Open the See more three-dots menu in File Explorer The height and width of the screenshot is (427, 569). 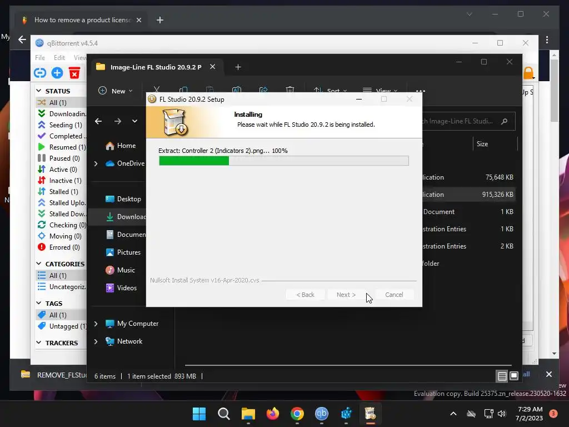click(x=420, y=91)
